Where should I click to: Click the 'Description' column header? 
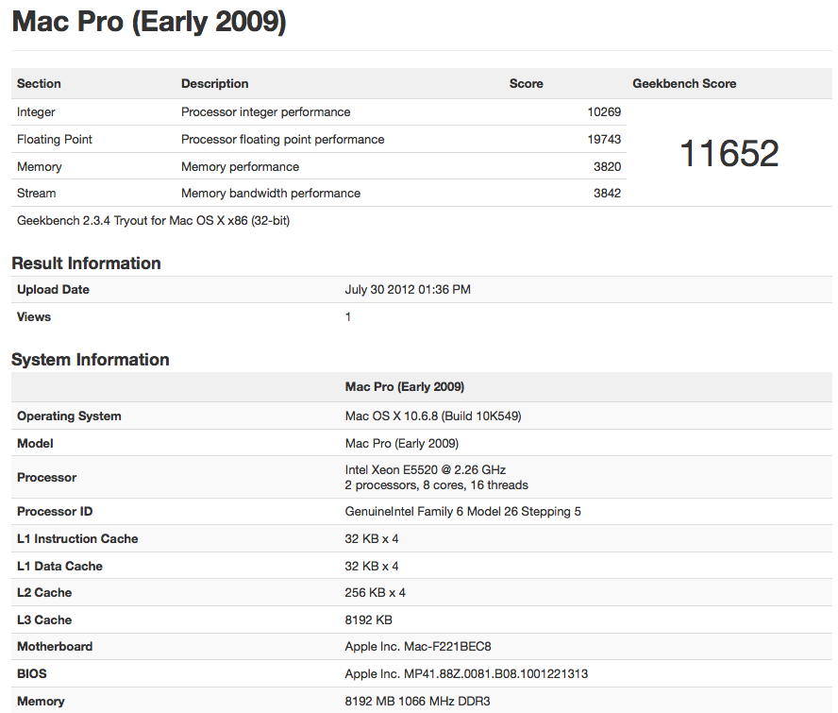point(215,83)
